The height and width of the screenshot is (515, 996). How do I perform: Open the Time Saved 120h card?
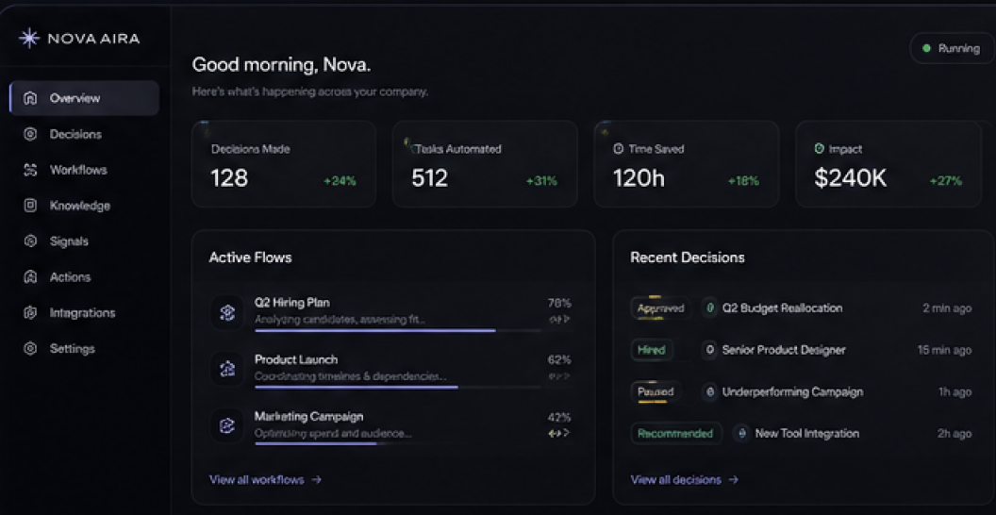(x=686, y=164)
